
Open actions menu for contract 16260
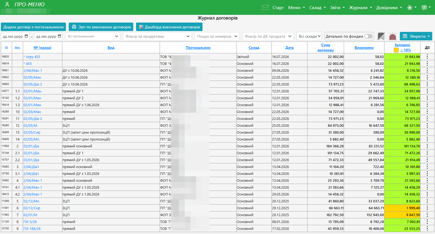point(427,112)
